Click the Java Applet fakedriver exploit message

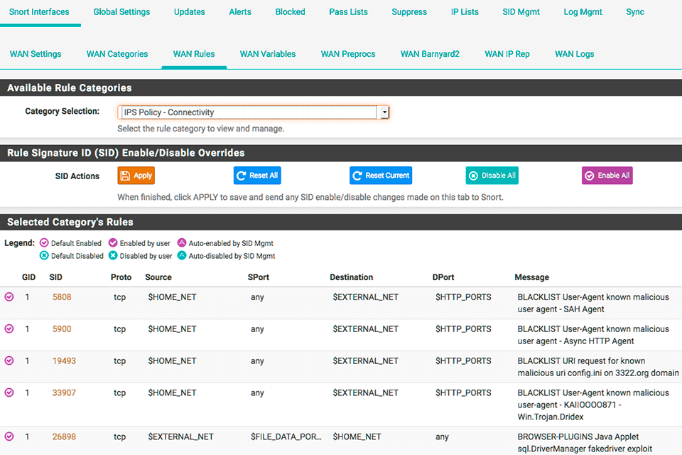[x=585, y=442]
